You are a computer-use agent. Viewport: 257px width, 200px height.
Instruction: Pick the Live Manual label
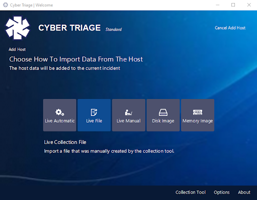[x=128, y=121]
